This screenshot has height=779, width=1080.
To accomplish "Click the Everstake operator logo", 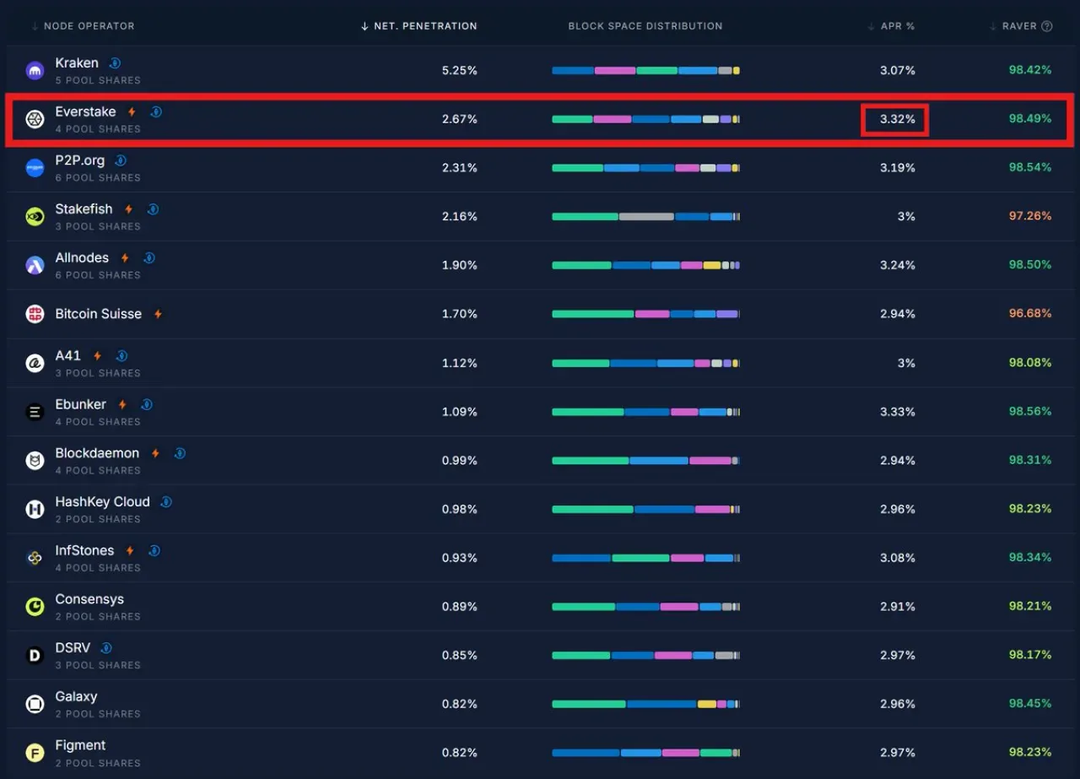I will coord(35,119).
